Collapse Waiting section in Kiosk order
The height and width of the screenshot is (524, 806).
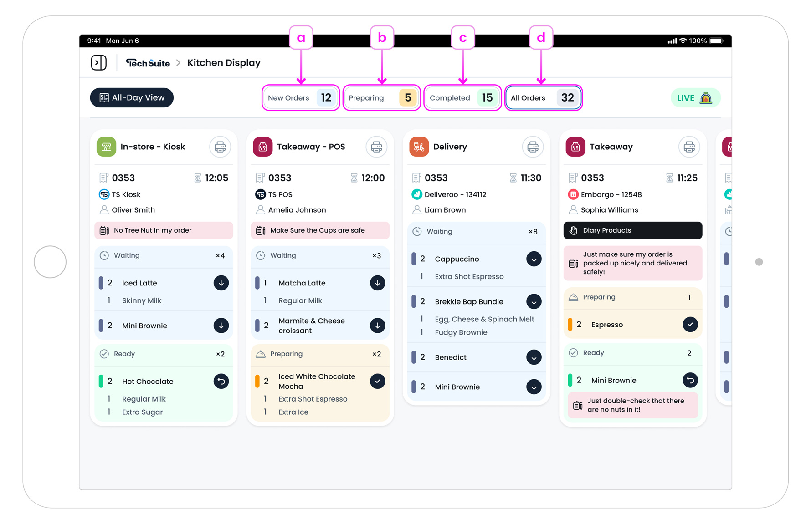[x=164, y=256]
